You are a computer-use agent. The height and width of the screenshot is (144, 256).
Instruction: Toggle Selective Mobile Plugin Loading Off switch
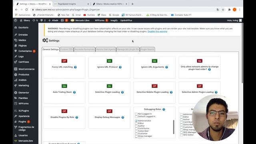(x=154, y=86)
